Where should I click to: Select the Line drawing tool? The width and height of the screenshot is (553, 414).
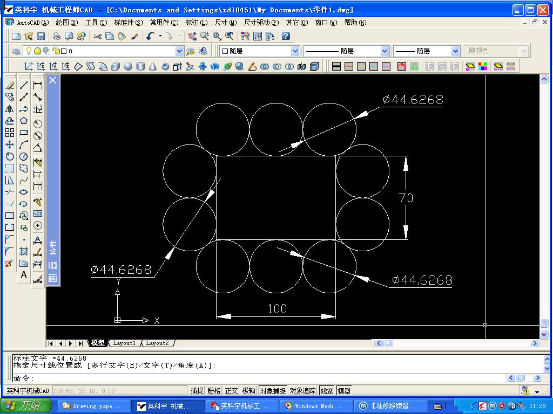24,85
